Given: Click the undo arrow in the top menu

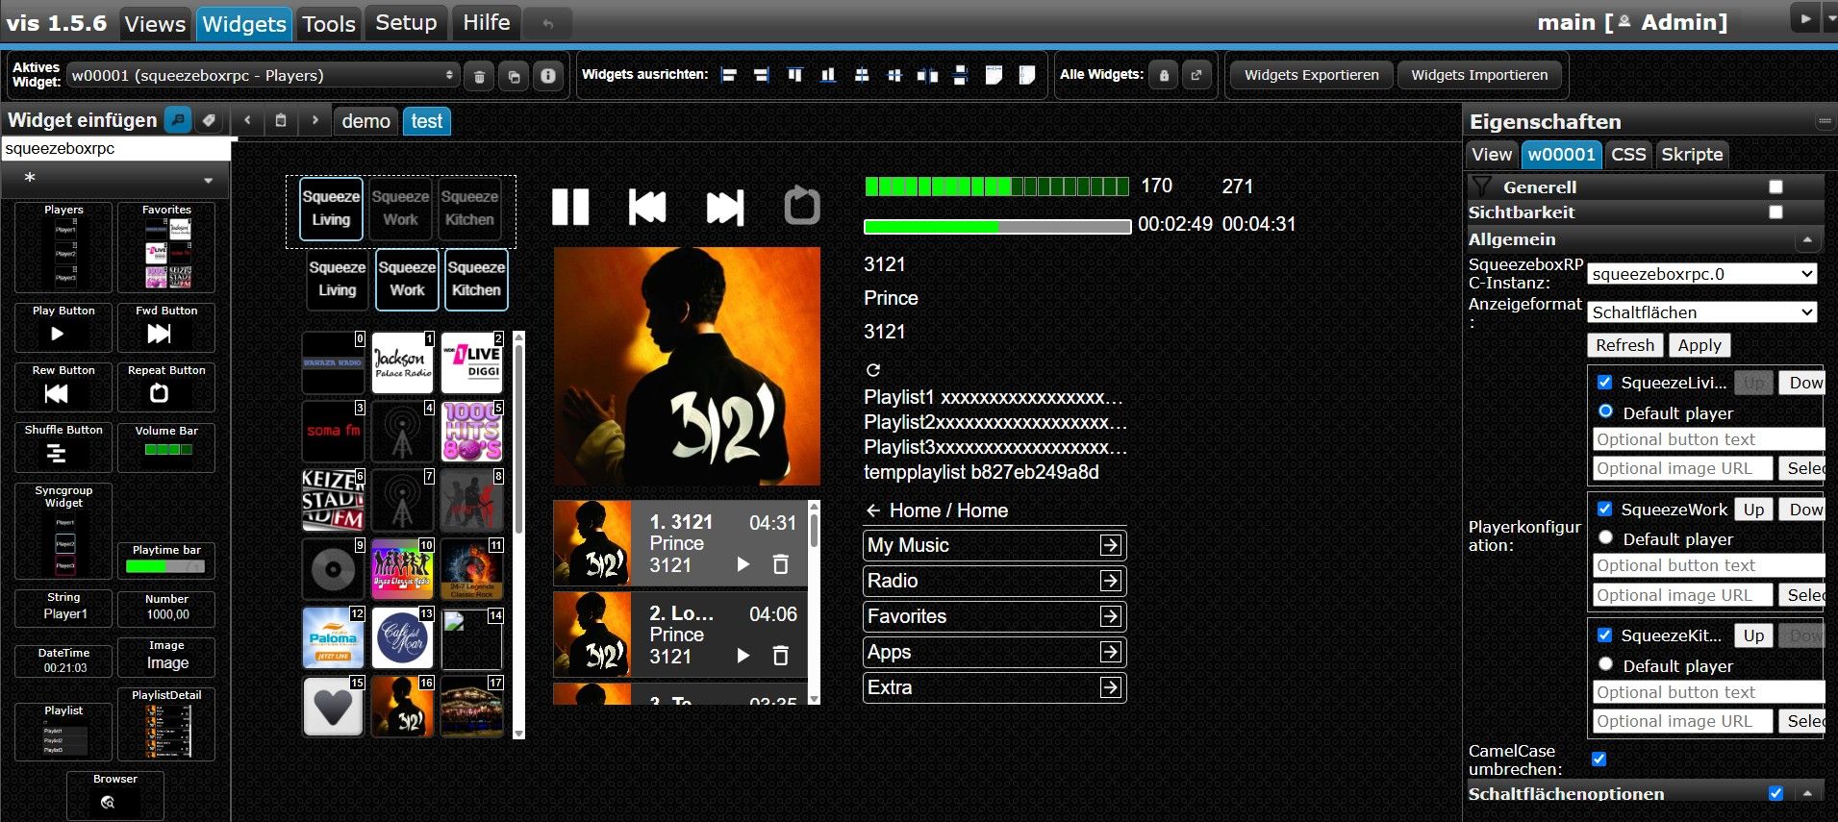Looking at the screenshot, I should 548,23.
